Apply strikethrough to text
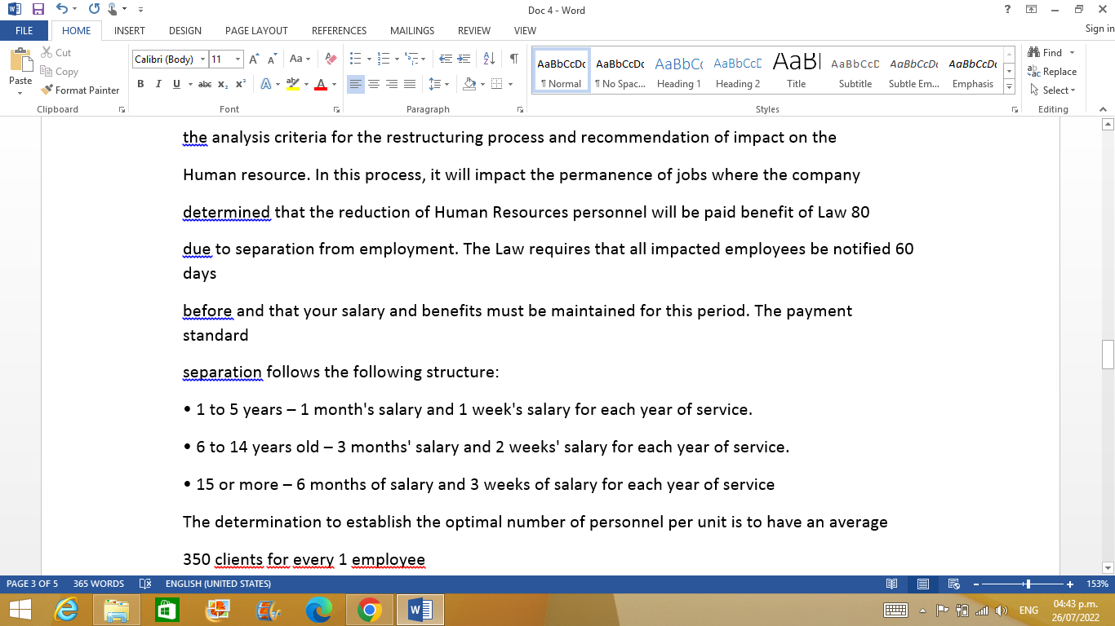The height and width of the screenshot is (626, 1115). click(x=205, y=84)
